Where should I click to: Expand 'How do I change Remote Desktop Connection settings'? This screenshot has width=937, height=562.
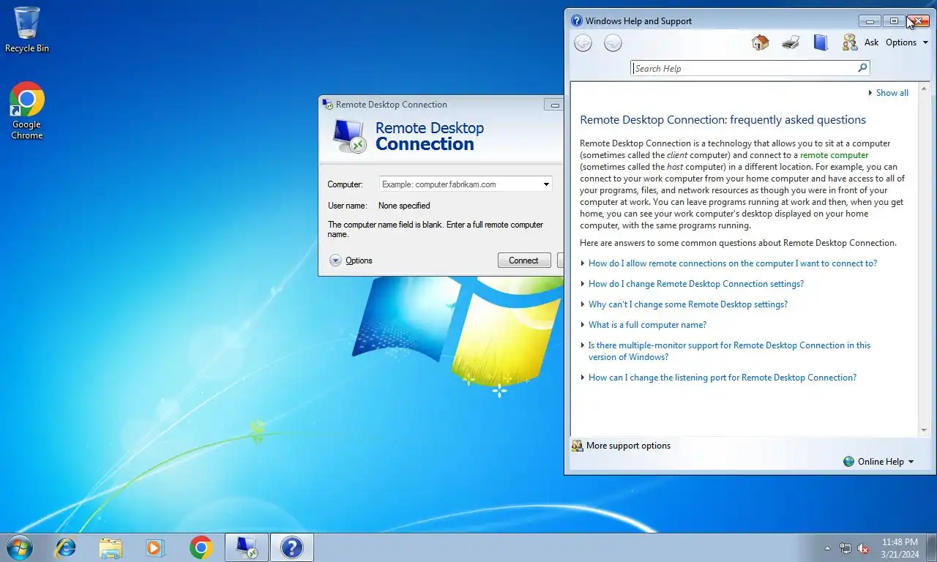696,284
